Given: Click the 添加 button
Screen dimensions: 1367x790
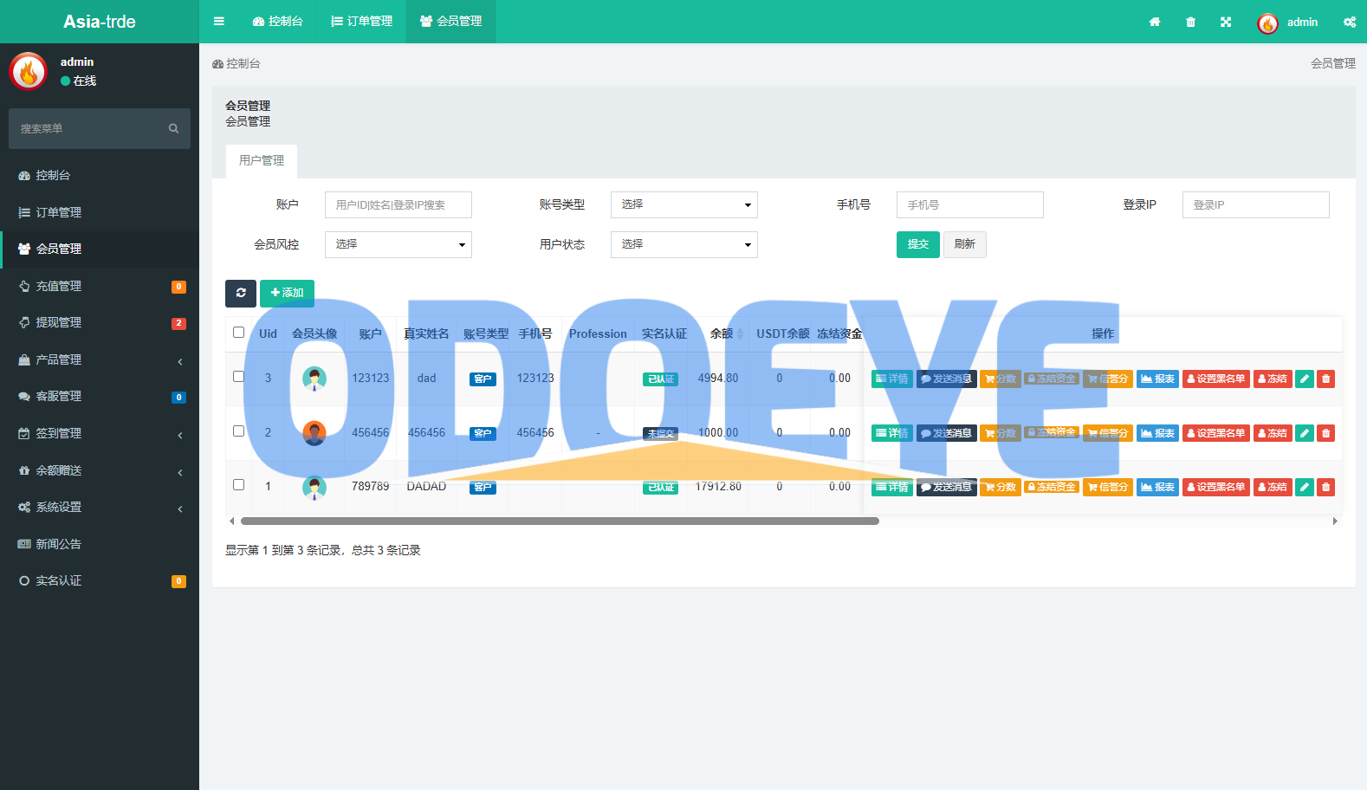Looking at the screenshot, I should 288,293.
